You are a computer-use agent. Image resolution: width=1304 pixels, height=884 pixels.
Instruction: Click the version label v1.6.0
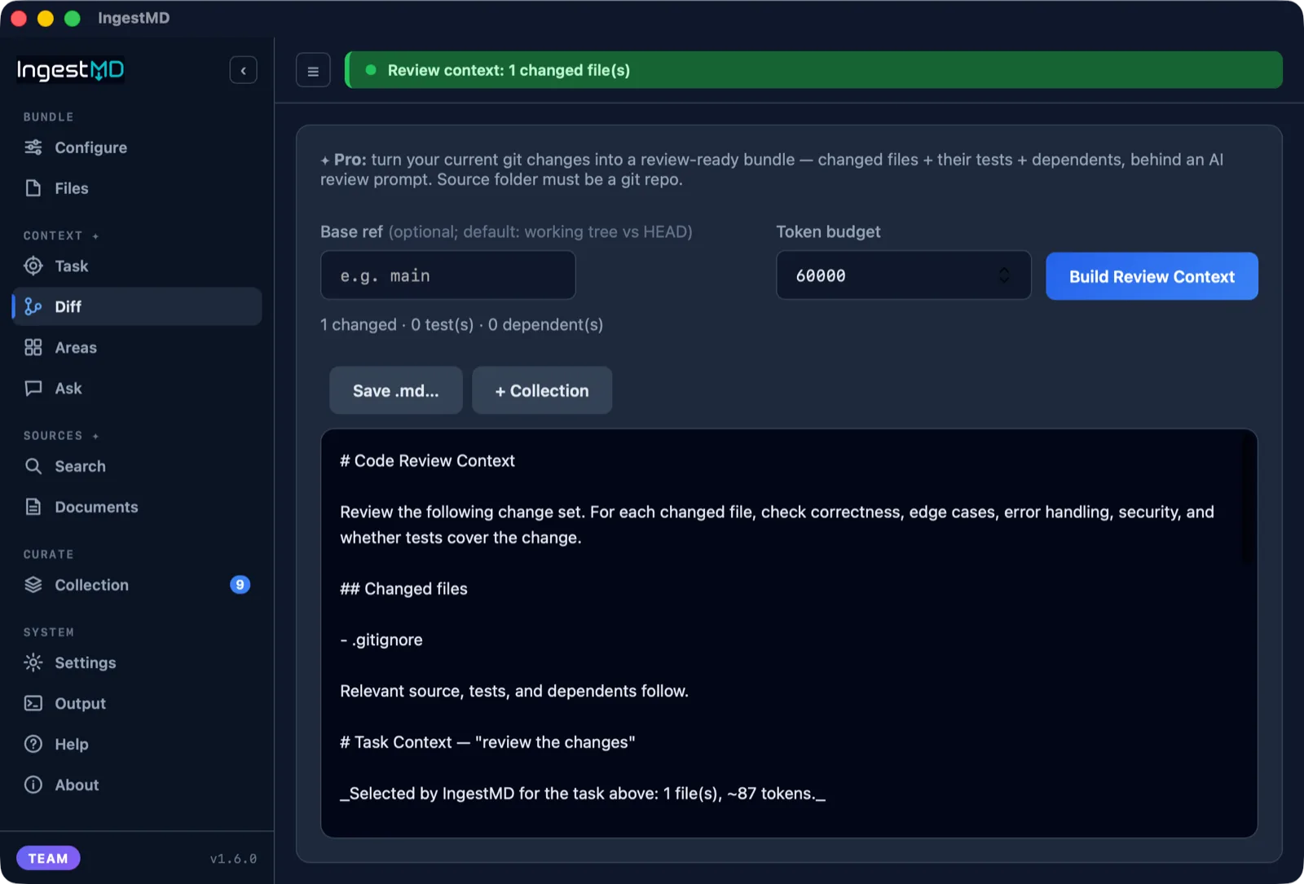pos(233,859)
